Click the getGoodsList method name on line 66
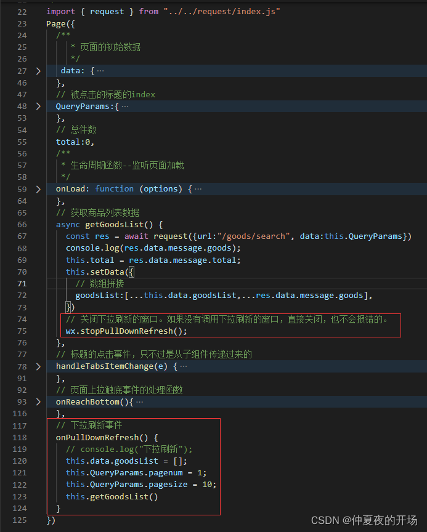The height and width of the screenshot is (532, 427). point(115,225)
